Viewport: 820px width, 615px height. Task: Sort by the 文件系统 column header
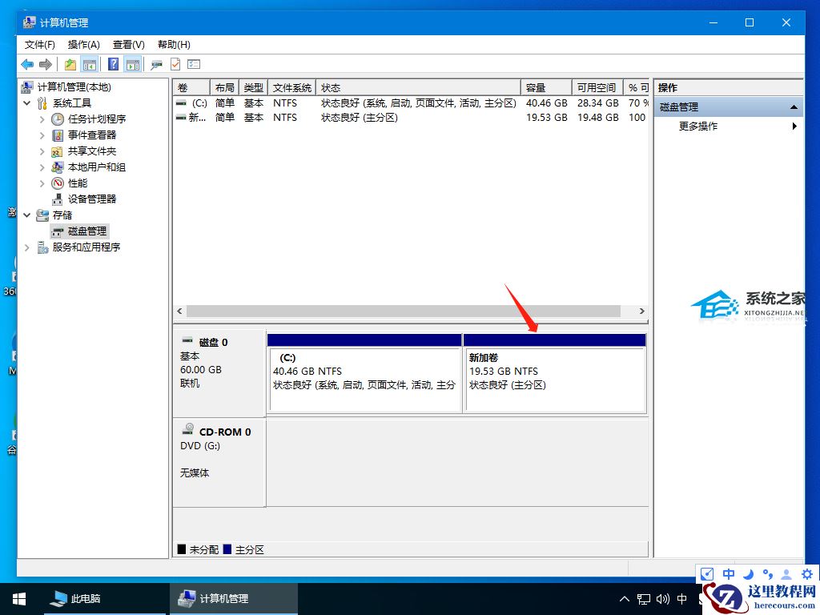pyautogui.click(x=291, y=87)
